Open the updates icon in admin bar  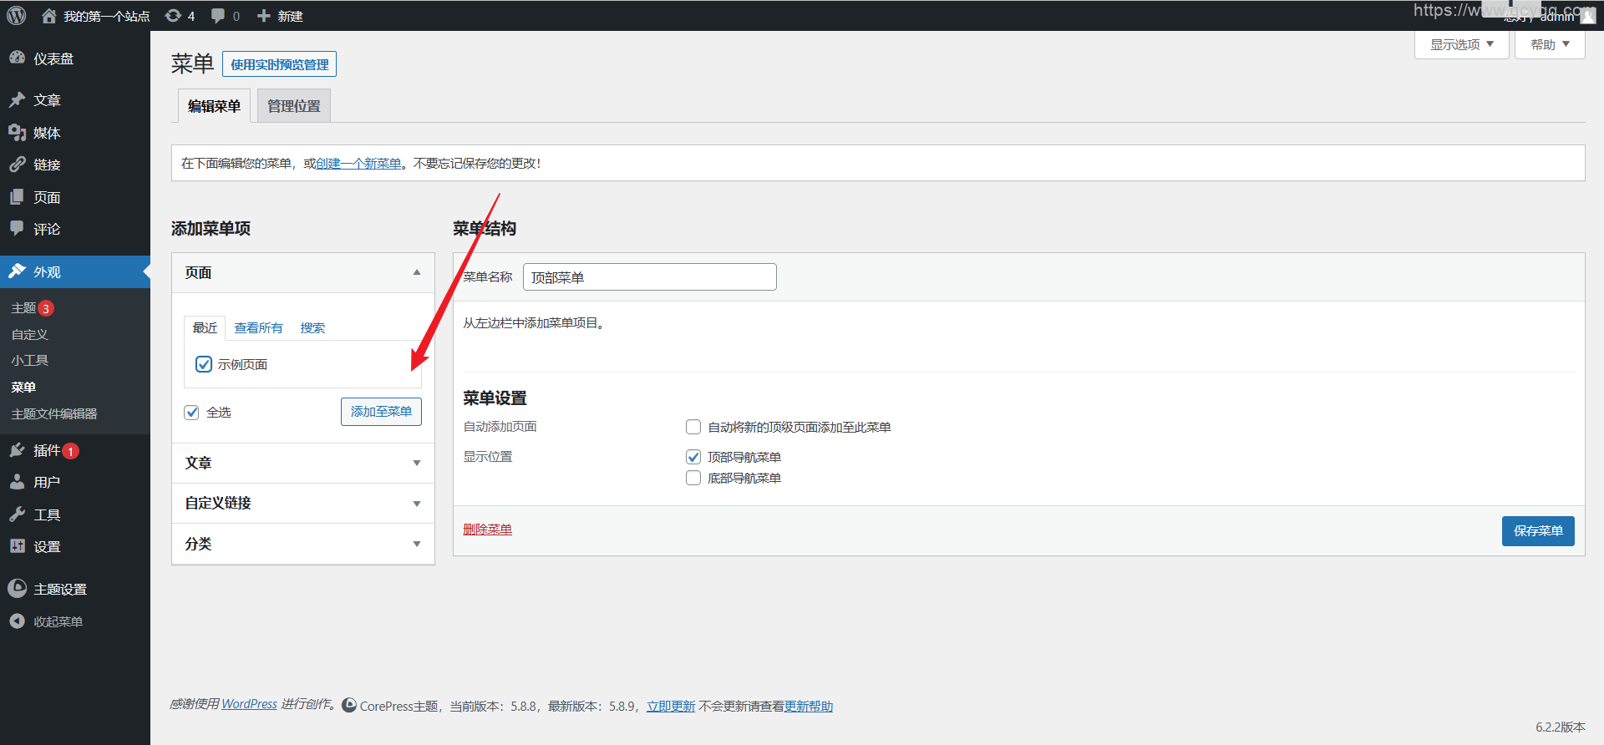[174, 16]
